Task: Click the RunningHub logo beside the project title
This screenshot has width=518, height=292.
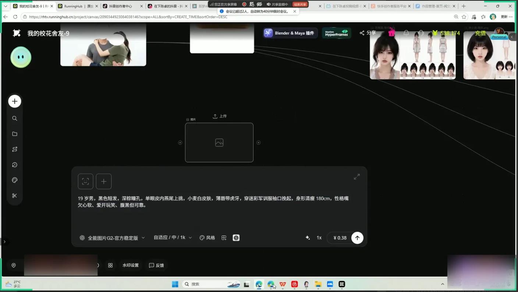Action: click(17, 33)
